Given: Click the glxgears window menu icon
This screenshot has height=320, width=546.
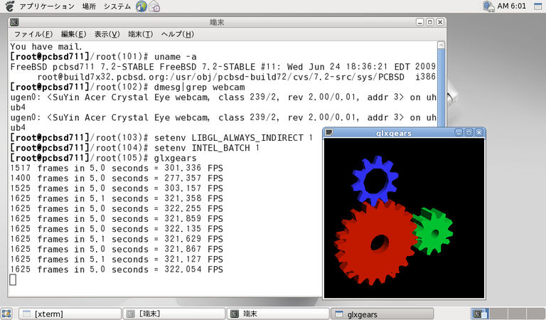Looking at the screenshot, I should click(328, 132).
